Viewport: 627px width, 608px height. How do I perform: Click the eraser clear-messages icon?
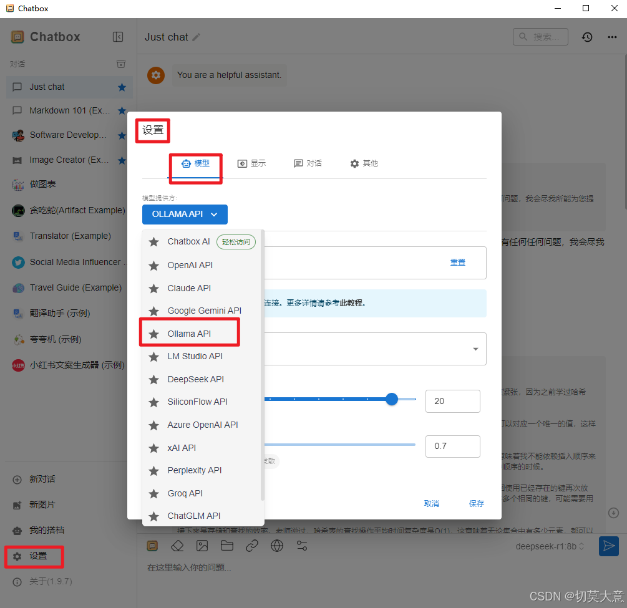click(177, 546)
